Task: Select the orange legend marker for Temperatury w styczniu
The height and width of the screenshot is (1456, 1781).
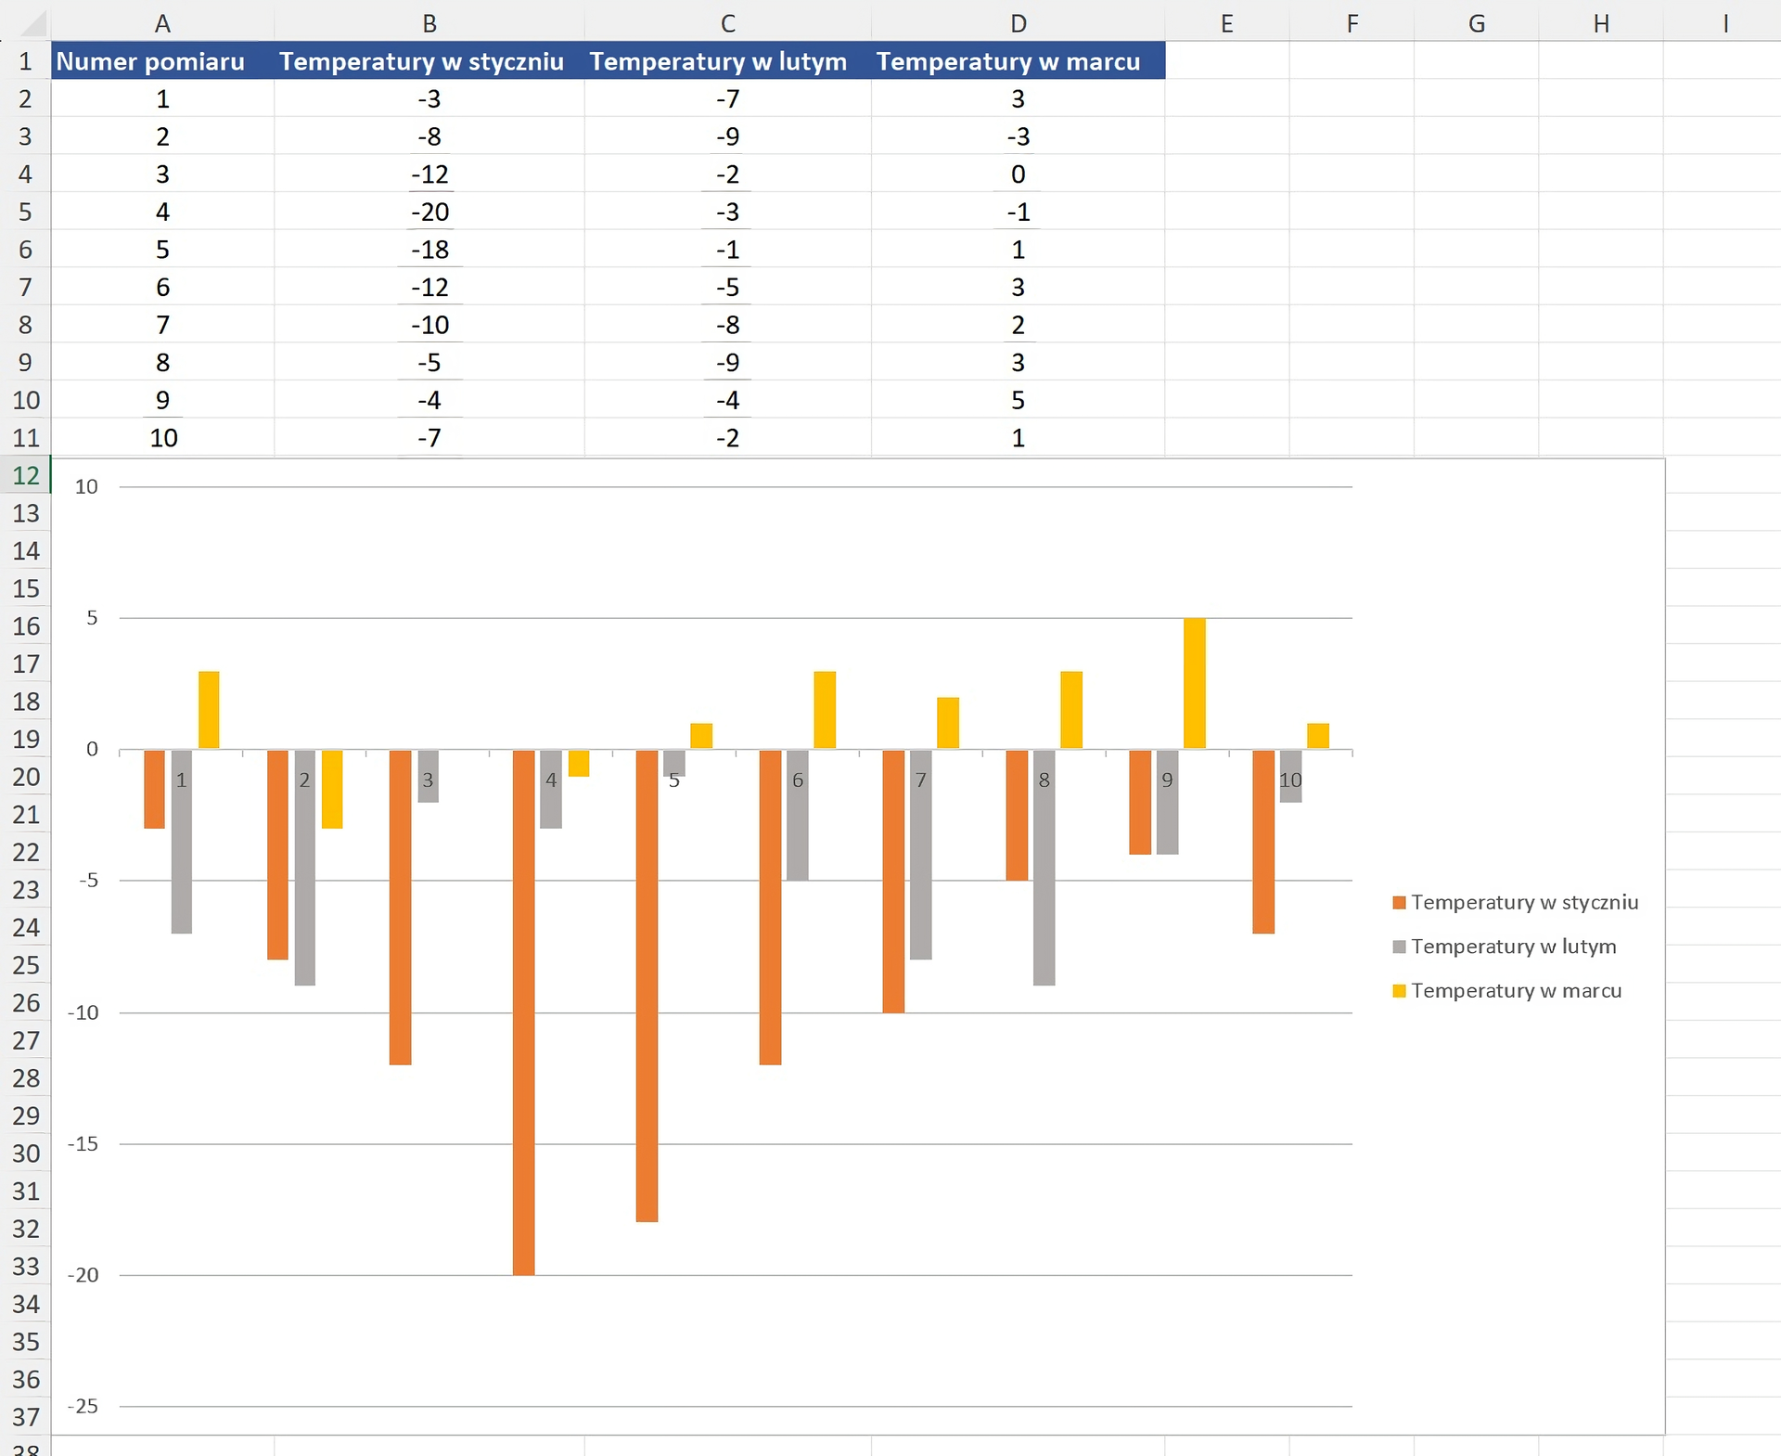Action: pyautogui.click(x=1399, y=901)
